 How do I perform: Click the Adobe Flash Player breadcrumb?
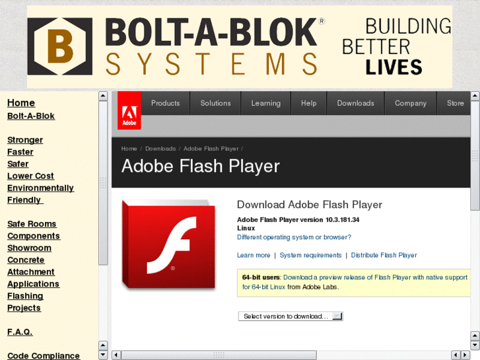coord(211,149)
